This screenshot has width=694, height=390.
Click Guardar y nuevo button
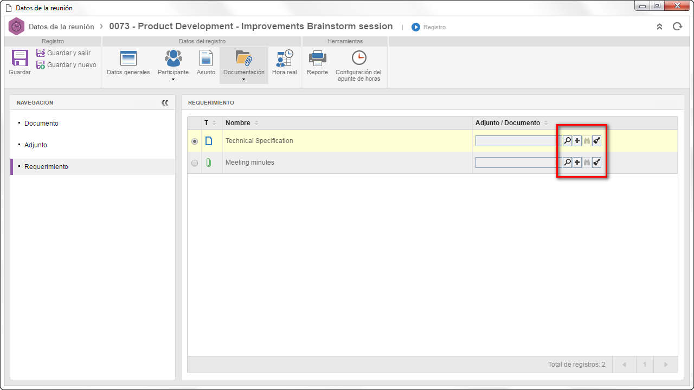[66, 65]
